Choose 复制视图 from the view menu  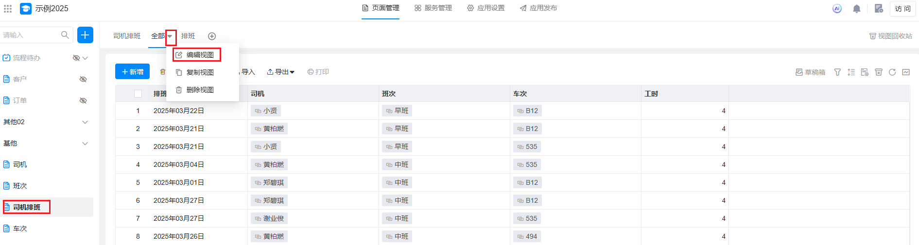click(x=200, y=72)
